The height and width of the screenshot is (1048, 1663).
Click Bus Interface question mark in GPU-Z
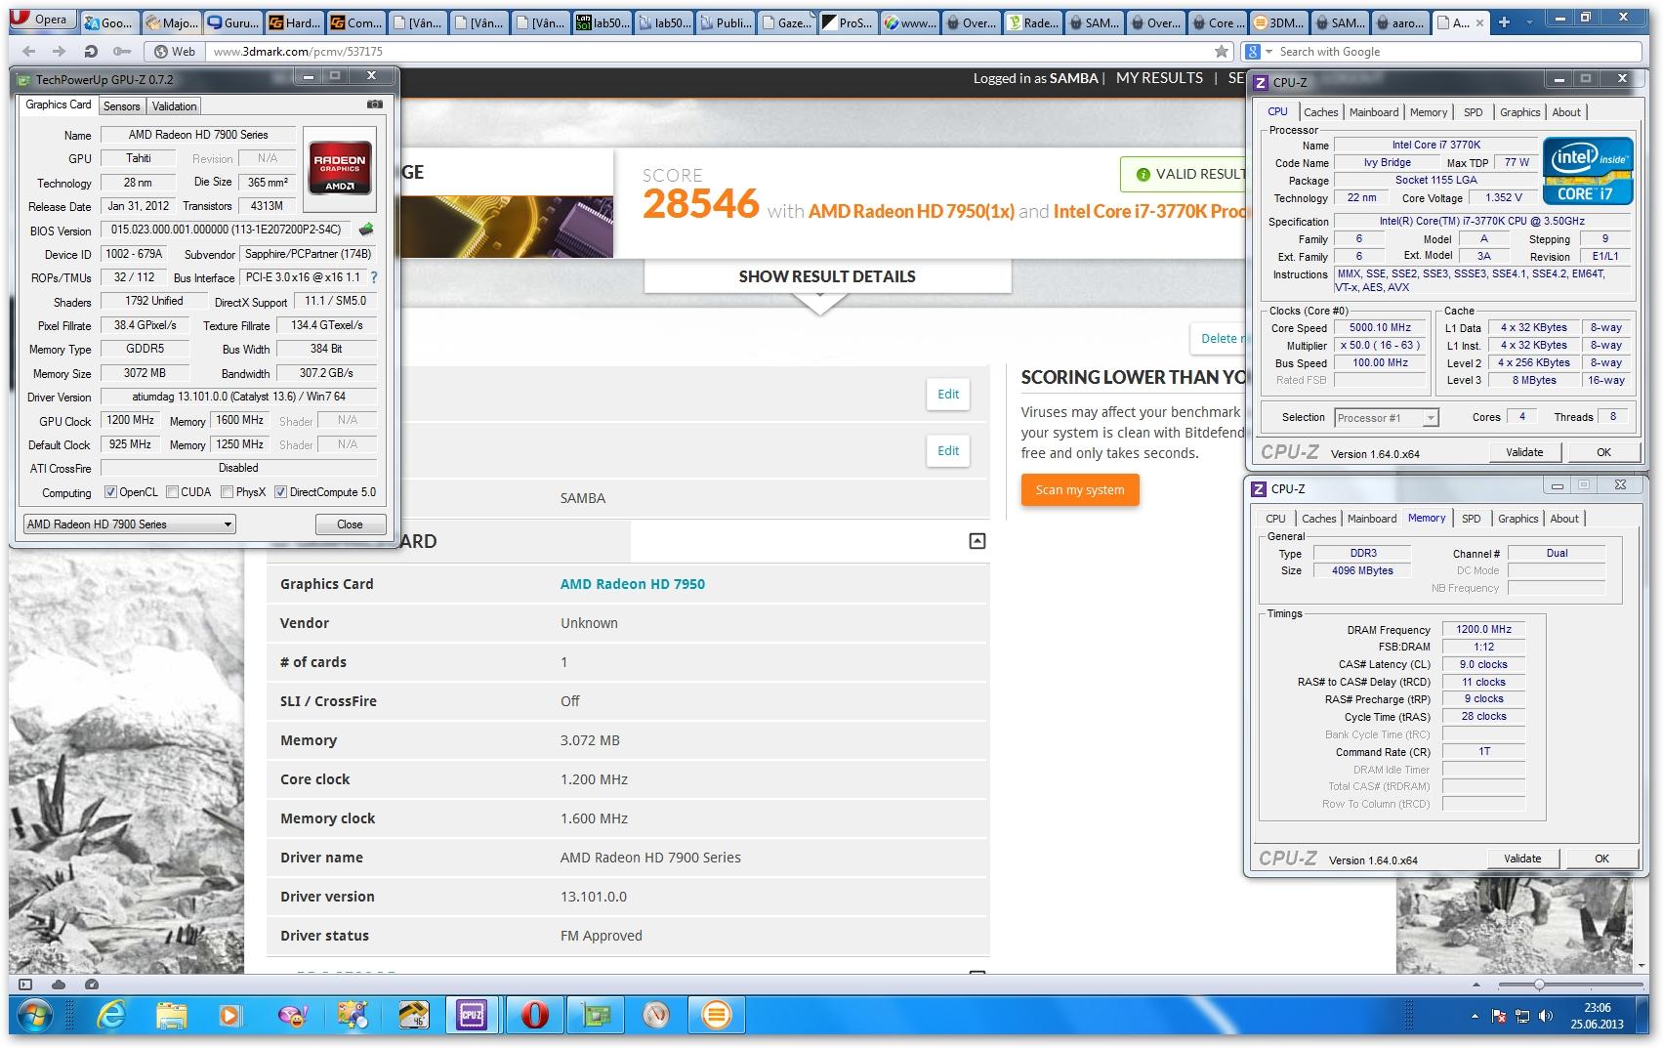pyautogui.click(x=373, y=277)
